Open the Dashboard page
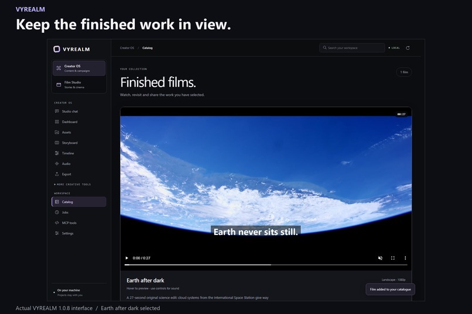The width and height of the screenshot is (472, 314). (x=79, y=122)
